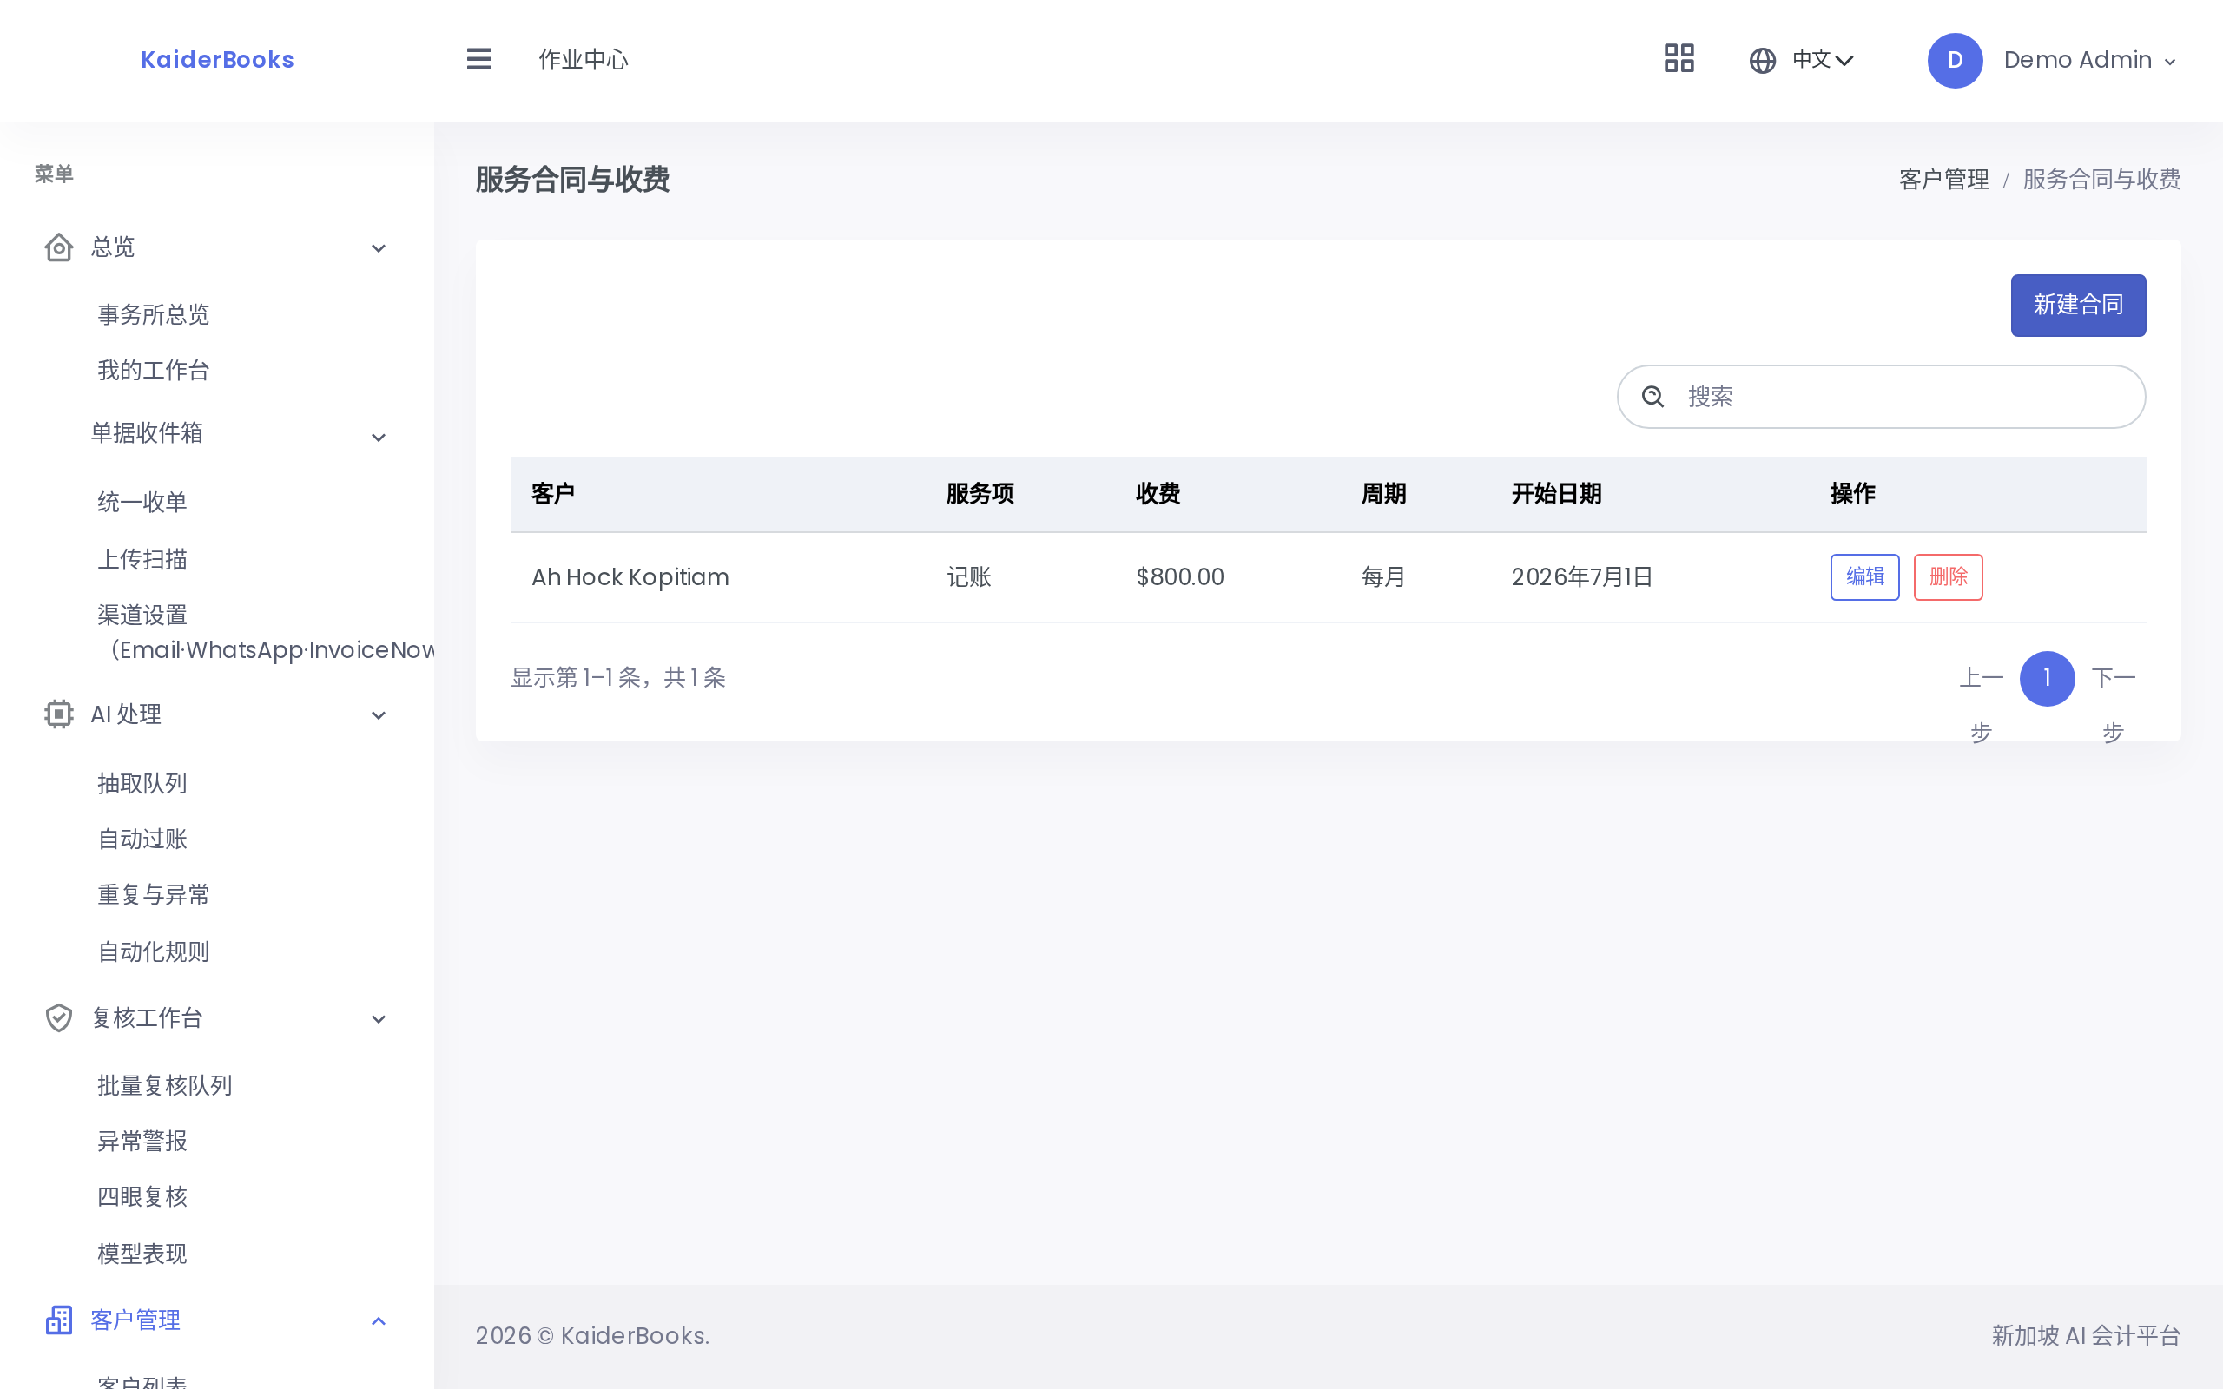Viewport: 2223px width, 1389px height.
Task: Click the shield icon beside 复核工作台
Action: (59, 1017)
